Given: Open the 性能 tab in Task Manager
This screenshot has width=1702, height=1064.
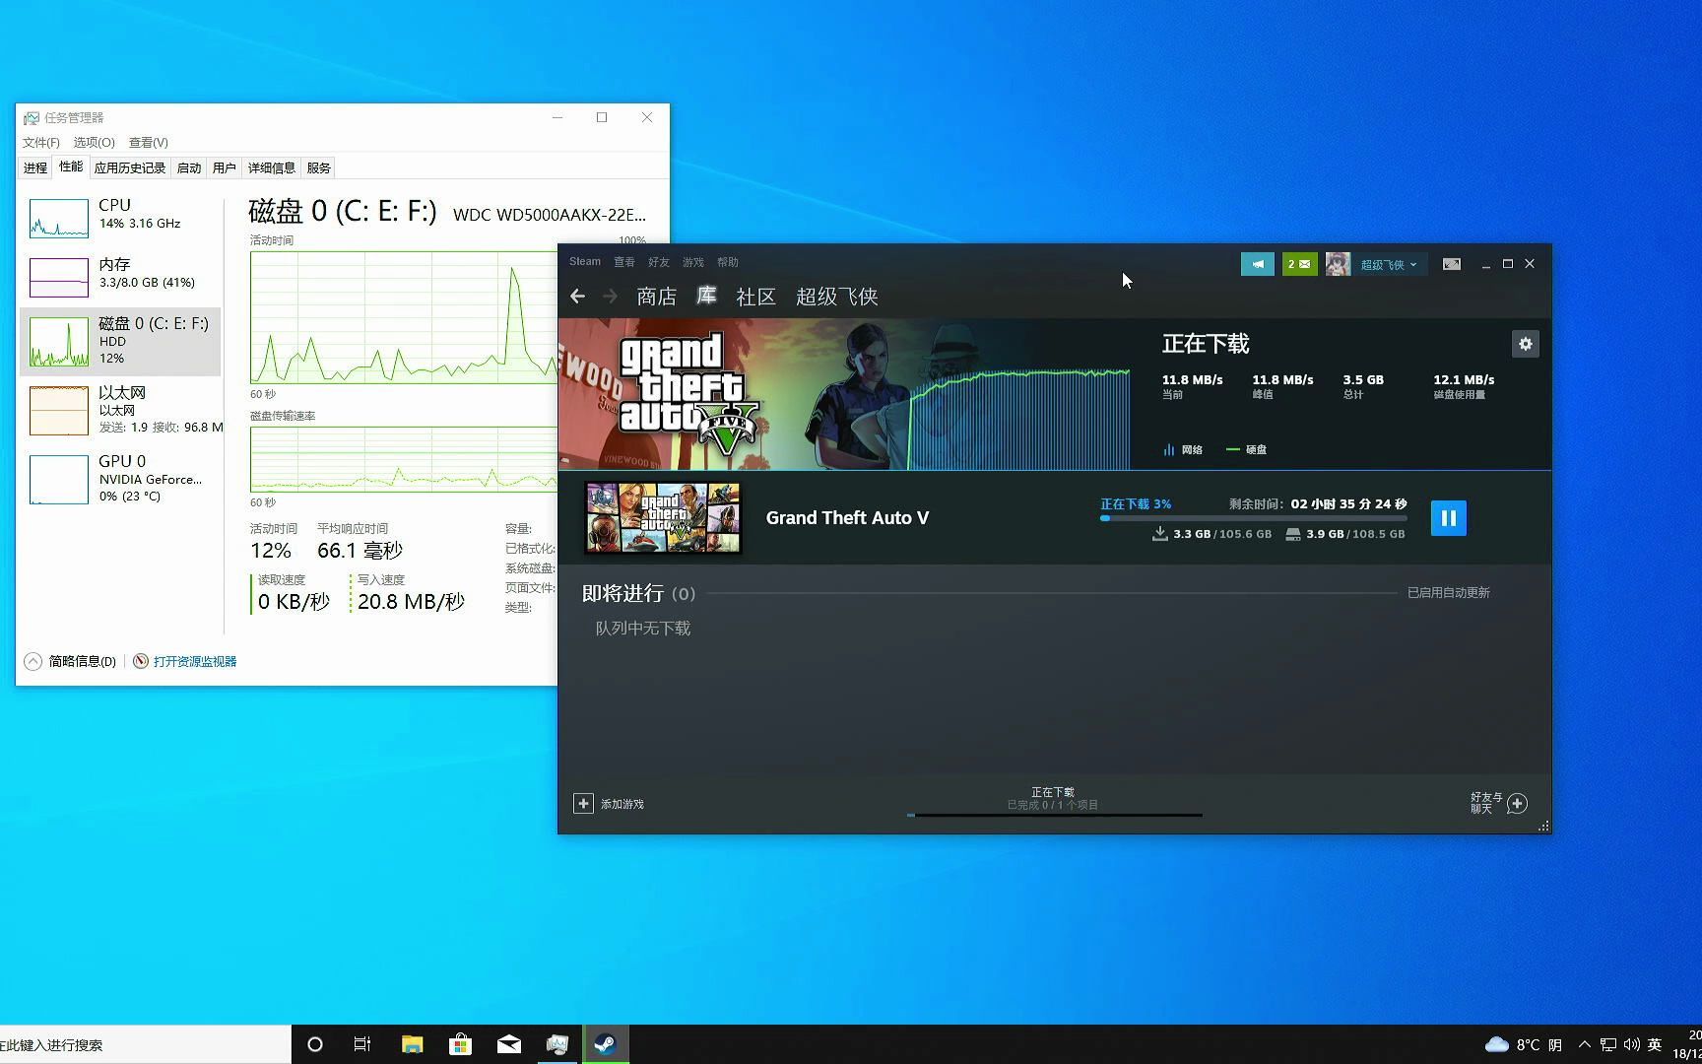Looking at the screenshot, I should pyautogui.click(x=71, y=166).
